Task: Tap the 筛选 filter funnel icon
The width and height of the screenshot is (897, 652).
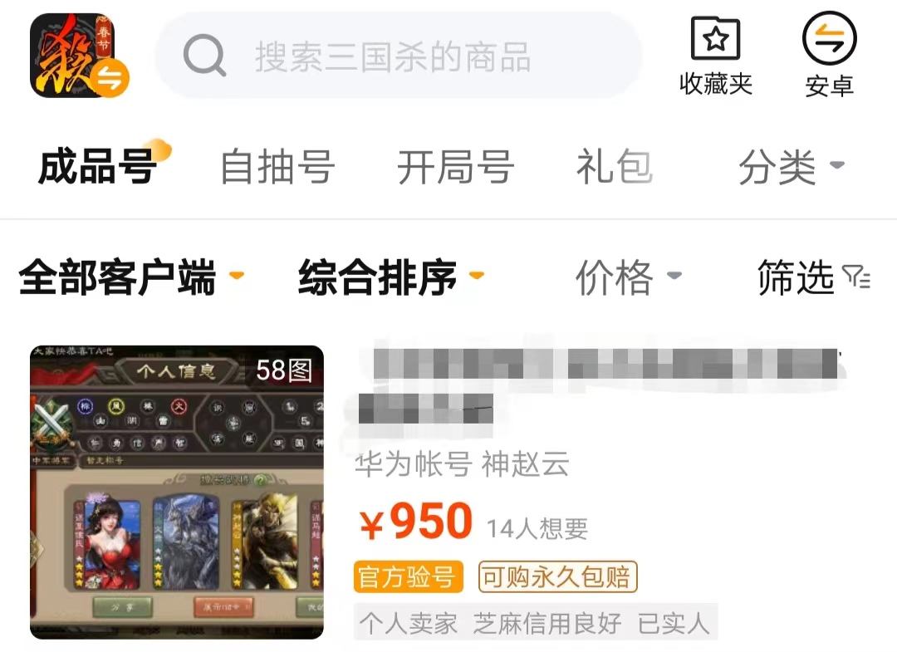Action: point(856,277)
